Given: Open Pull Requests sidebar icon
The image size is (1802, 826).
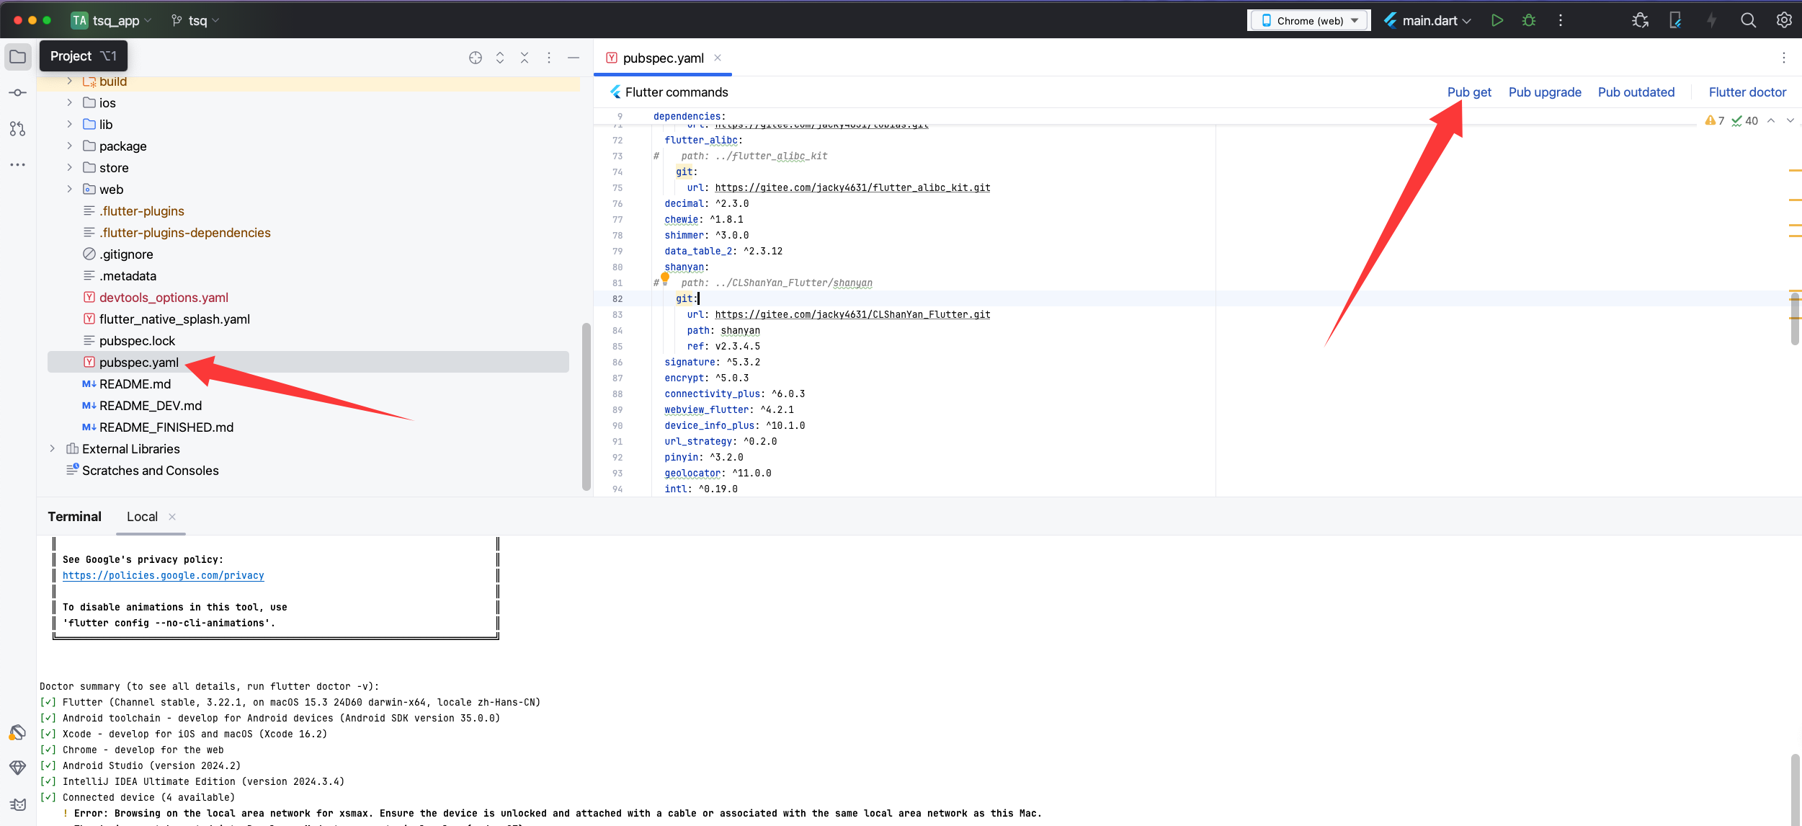Looking at the screenshot, I should [17, 129].
